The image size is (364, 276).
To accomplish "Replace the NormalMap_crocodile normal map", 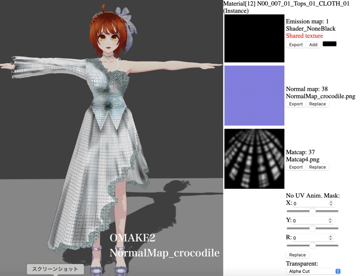I will (x=317, y=103).
